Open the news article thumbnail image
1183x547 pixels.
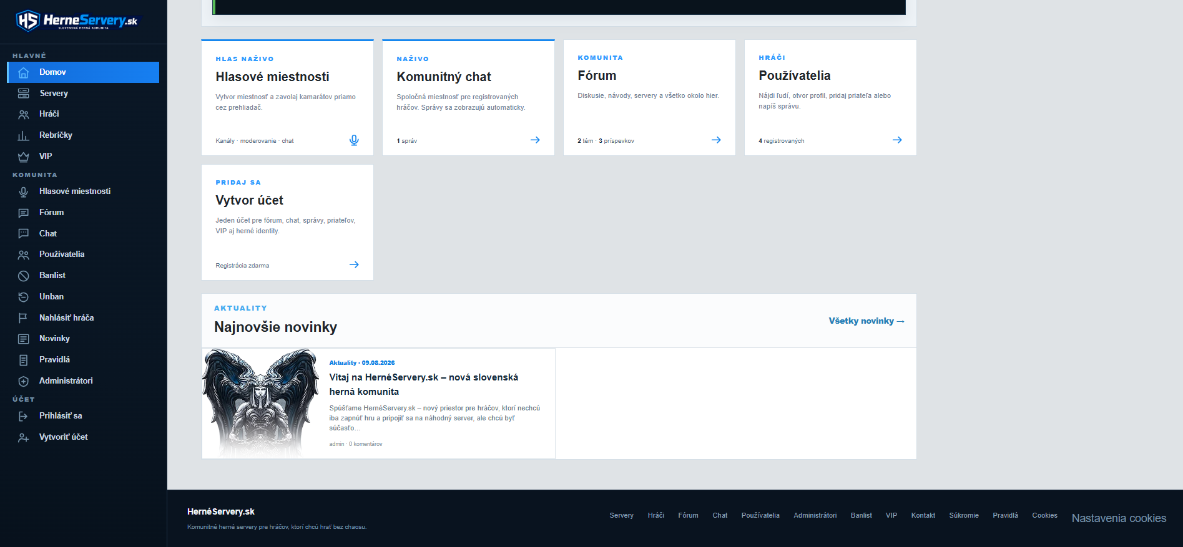pos(261,404)
